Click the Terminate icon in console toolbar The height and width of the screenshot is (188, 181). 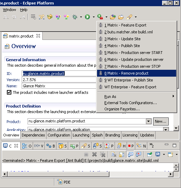(86, 154)
